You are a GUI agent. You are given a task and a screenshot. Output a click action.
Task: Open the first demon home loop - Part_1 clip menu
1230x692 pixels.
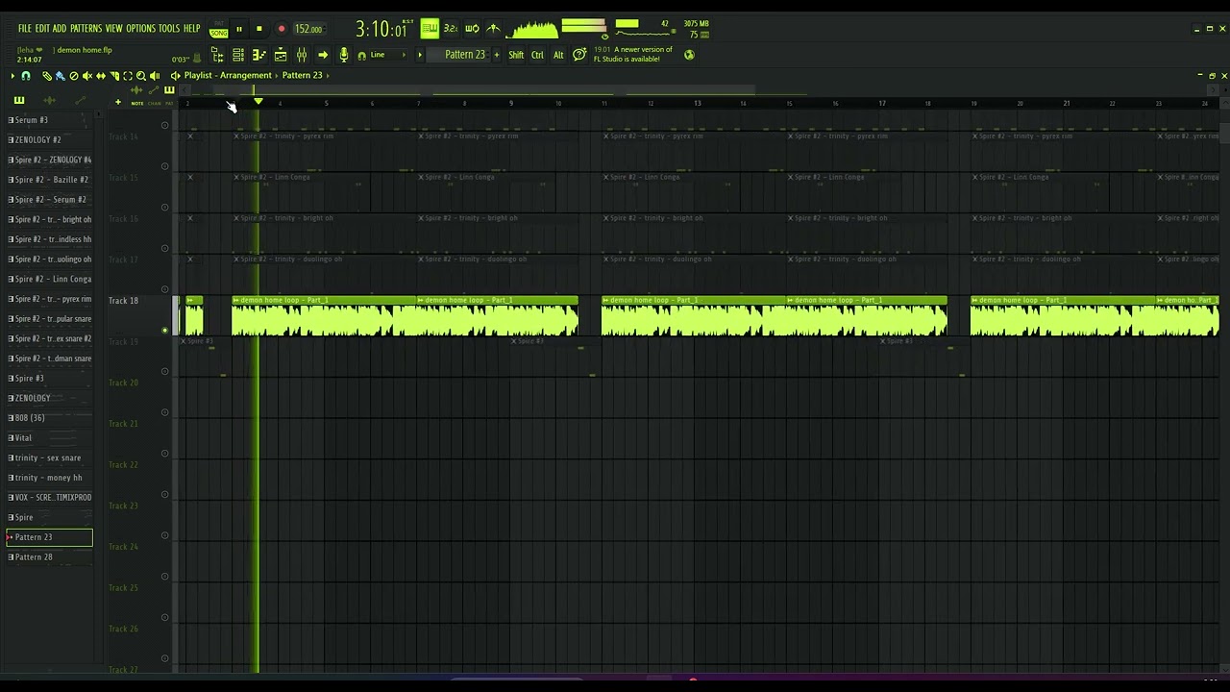pyautogui.click(x=236, y=300)
